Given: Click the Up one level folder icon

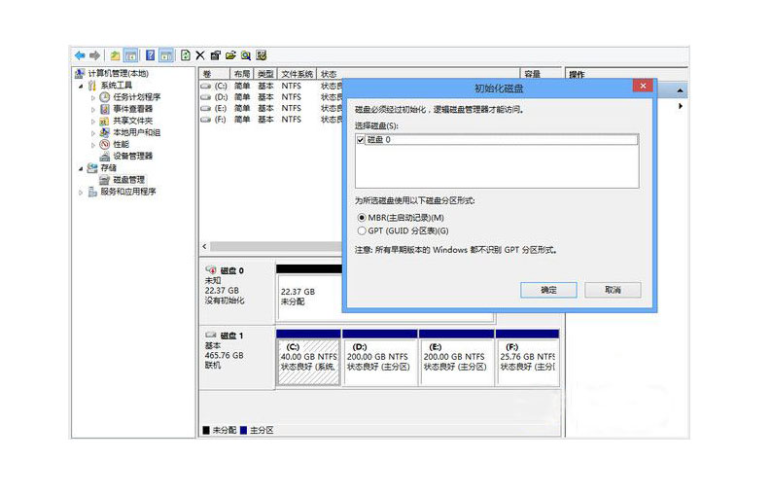Looking at the screenshot, I should point(117,55).
